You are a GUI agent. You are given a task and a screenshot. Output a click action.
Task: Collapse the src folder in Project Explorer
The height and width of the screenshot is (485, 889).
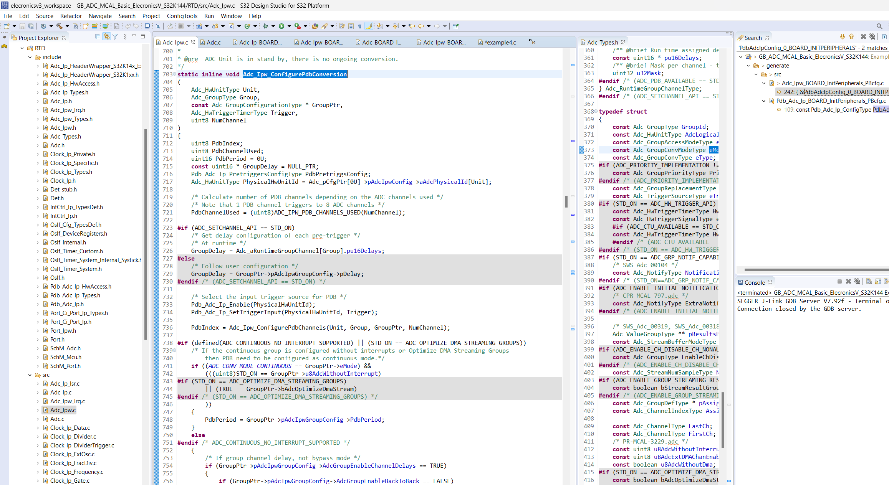pos(30,375)
